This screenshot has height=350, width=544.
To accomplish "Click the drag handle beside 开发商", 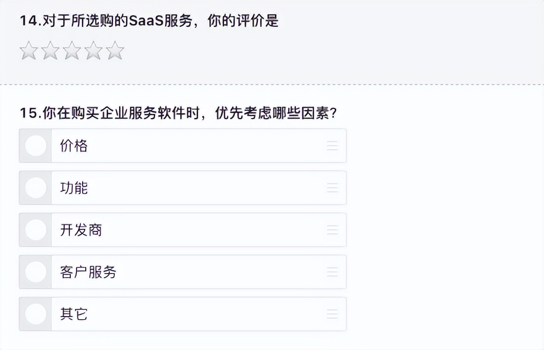I will coord(333,230).
